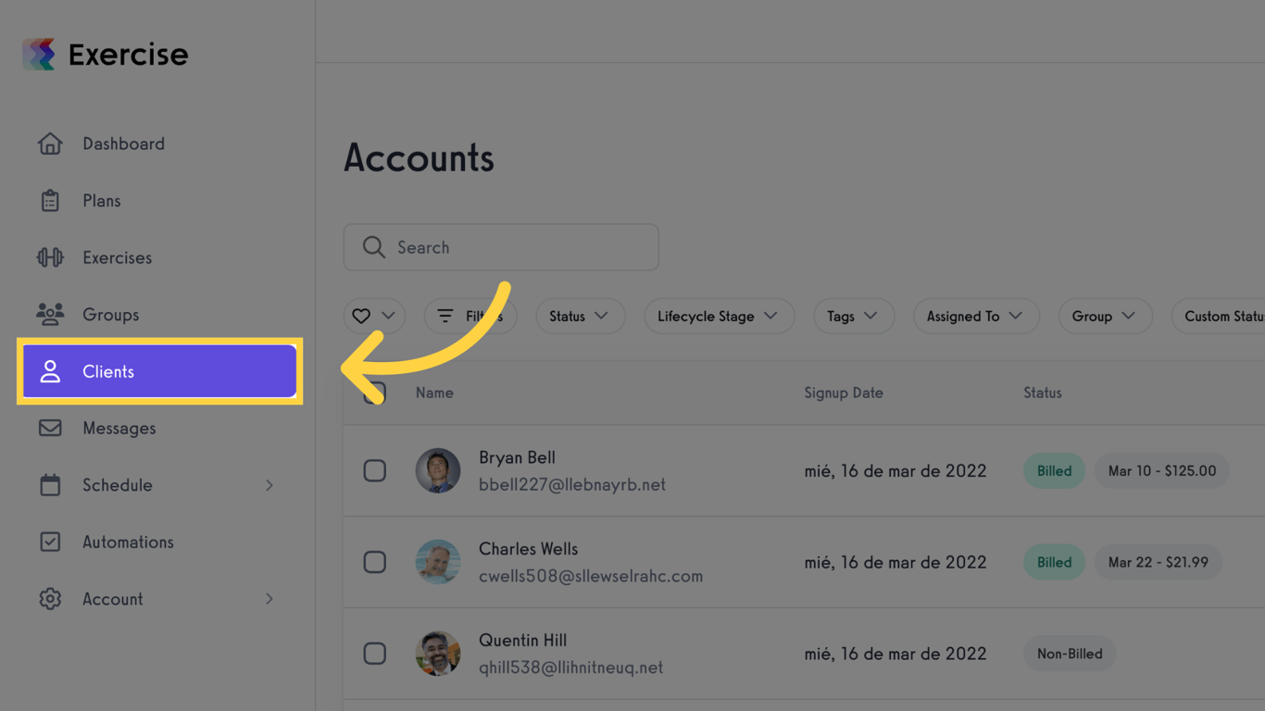Select the Plans clipboard icon
The height and width of the screenshot is (711, 1265).
point(50,200)
